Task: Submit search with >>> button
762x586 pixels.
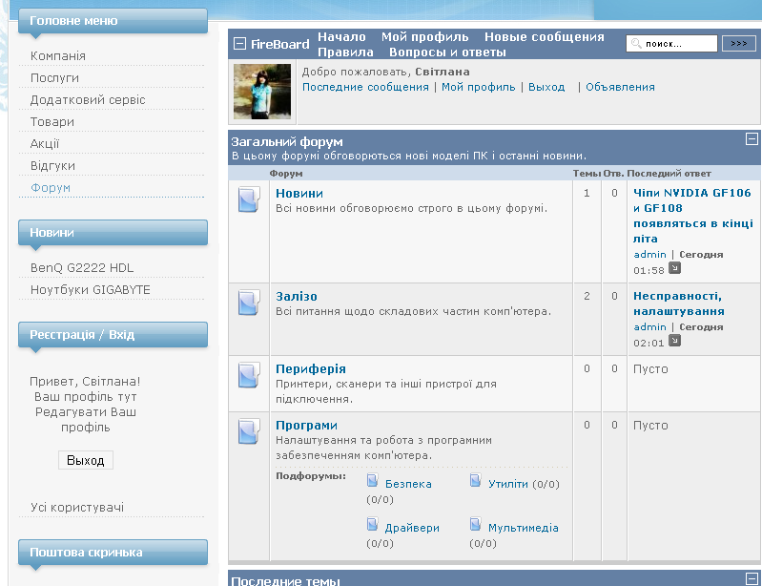Action: tap(739, 43)
